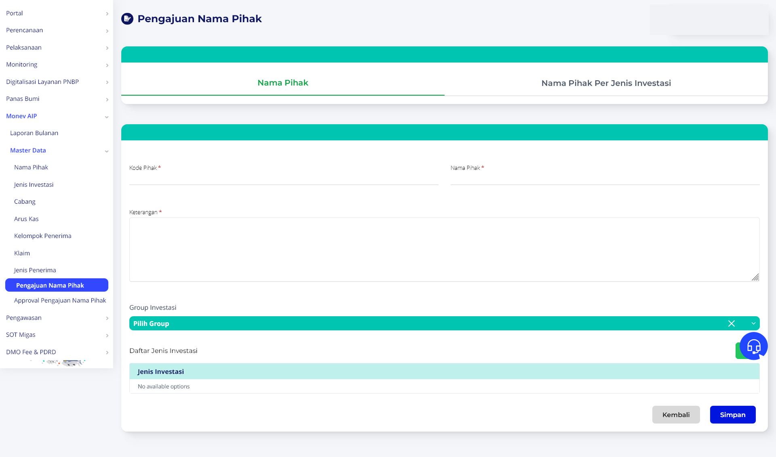Click the Portal menu label
Image resolution: width=776 pixels, height=457 pixels.
[15, 13]
